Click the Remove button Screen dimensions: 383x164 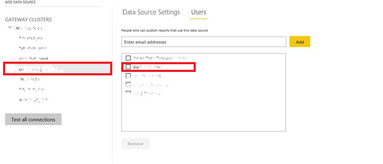135,144
